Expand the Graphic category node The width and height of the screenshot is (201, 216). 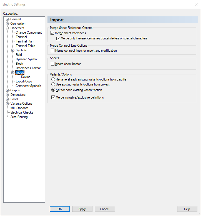pos(7,90)
